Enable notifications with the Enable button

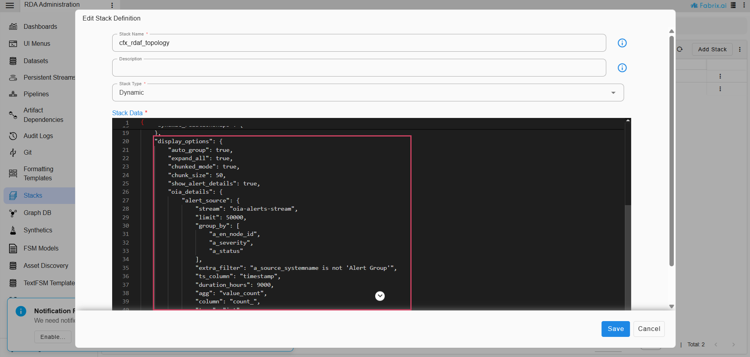coord(53,337)
